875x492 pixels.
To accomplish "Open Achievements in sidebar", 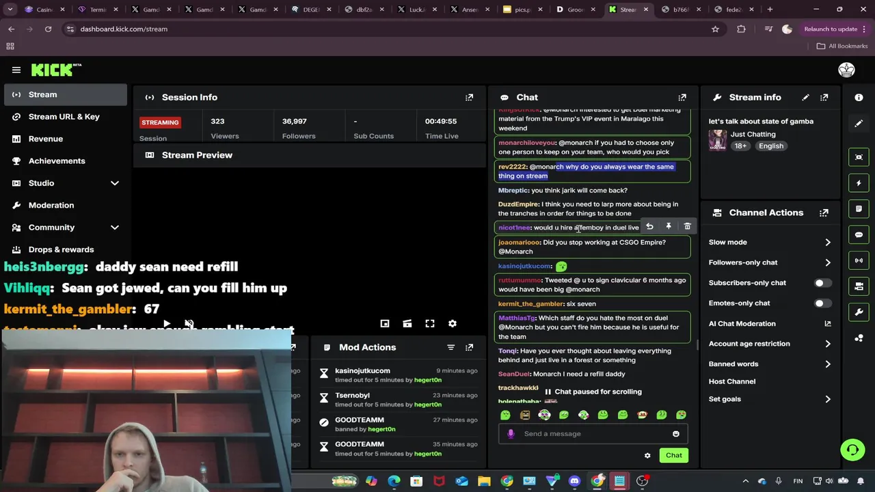I will coord(65,161).
